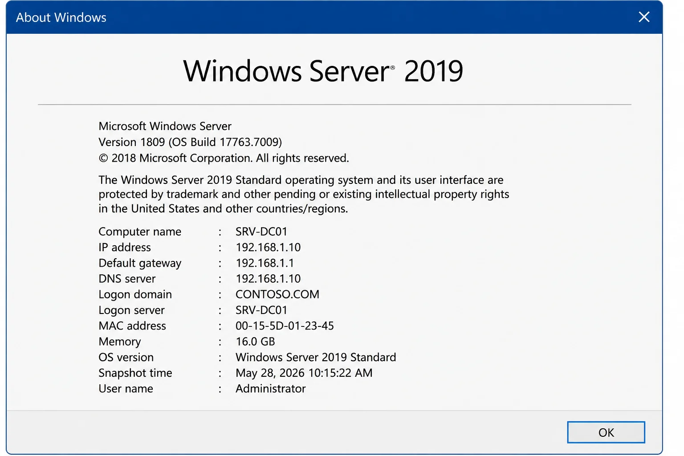Click the Default gateway label
This screenshot has height=456, width=684.
[x=140, y=263]
